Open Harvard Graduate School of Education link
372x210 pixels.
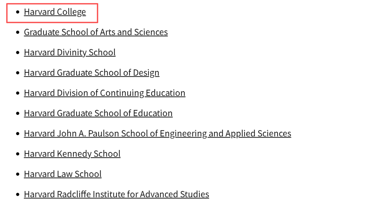[98, 113]
